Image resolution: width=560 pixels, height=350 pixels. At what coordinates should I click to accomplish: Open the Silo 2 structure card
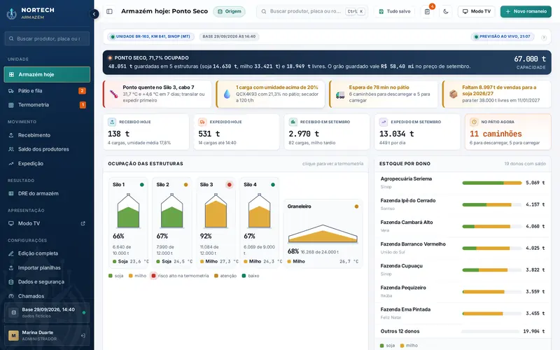tap(171, 223)
